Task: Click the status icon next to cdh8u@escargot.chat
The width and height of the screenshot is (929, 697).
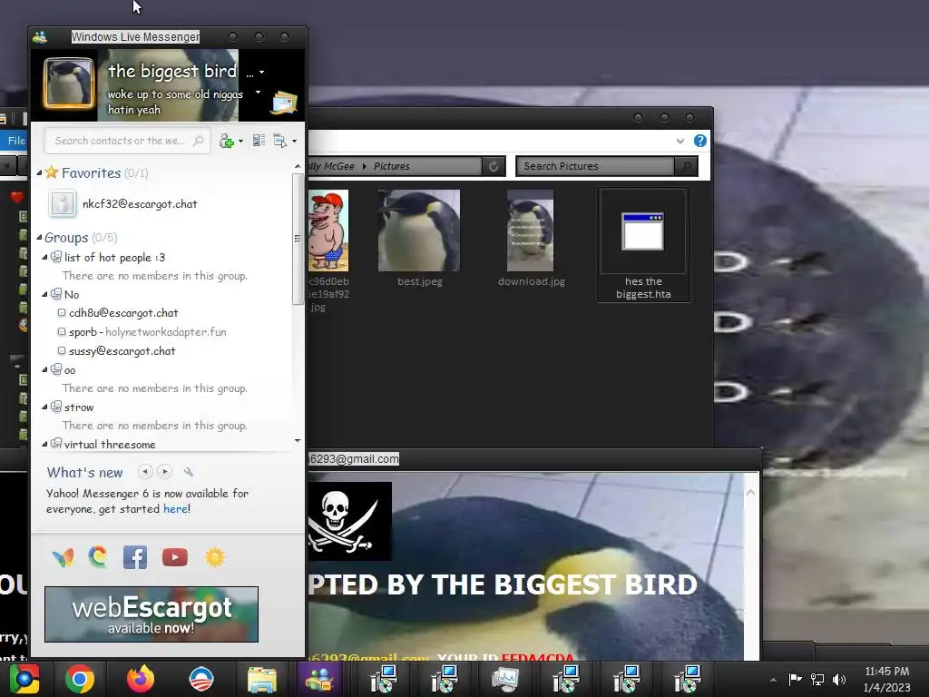Action: pyautogui.click(x=62, y=312)
